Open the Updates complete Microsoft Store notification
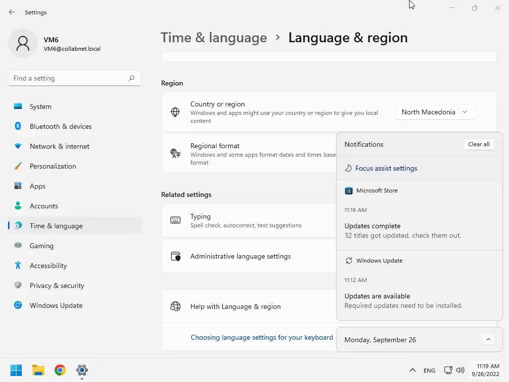The width and height of the screenshot is (509, 382). 403,230
